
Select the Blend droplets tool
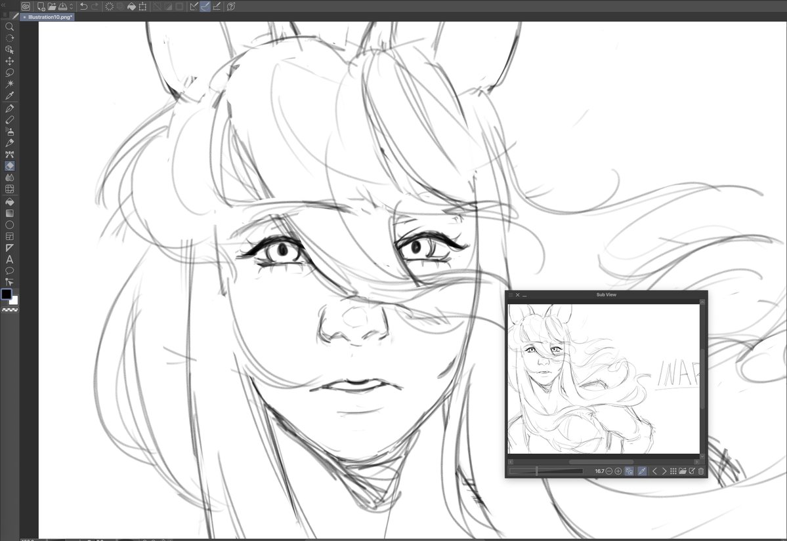click(x=9, y=178)
